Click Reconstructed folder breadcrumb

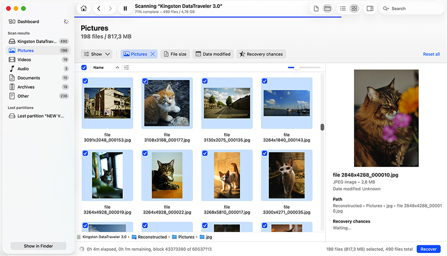[149, 237]
